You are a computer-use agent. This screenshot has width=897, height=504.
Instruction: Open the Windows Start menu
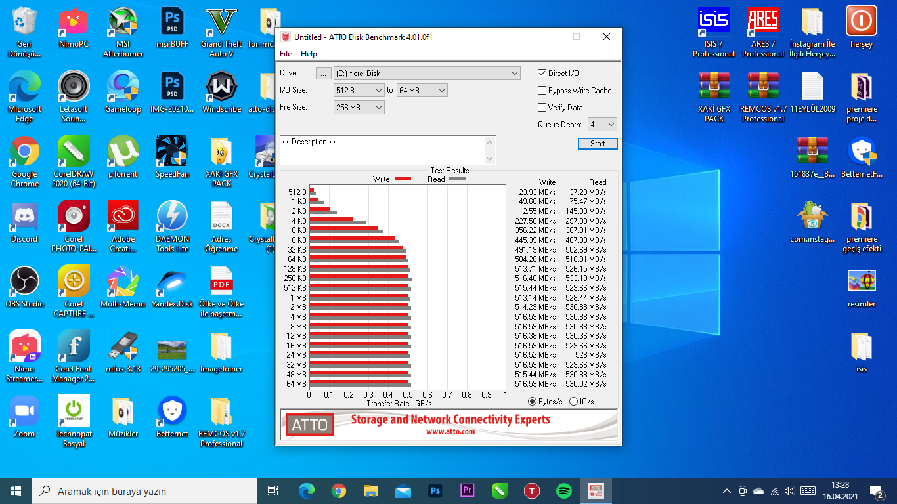[x=16, y=490]
